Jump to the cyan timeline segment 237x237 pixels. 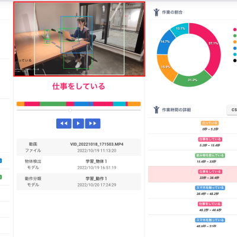click(x=119, y=104)
